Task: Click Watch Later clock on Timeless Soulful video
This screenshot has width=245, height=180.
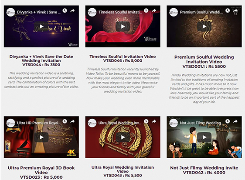Action: coord(146,10)
